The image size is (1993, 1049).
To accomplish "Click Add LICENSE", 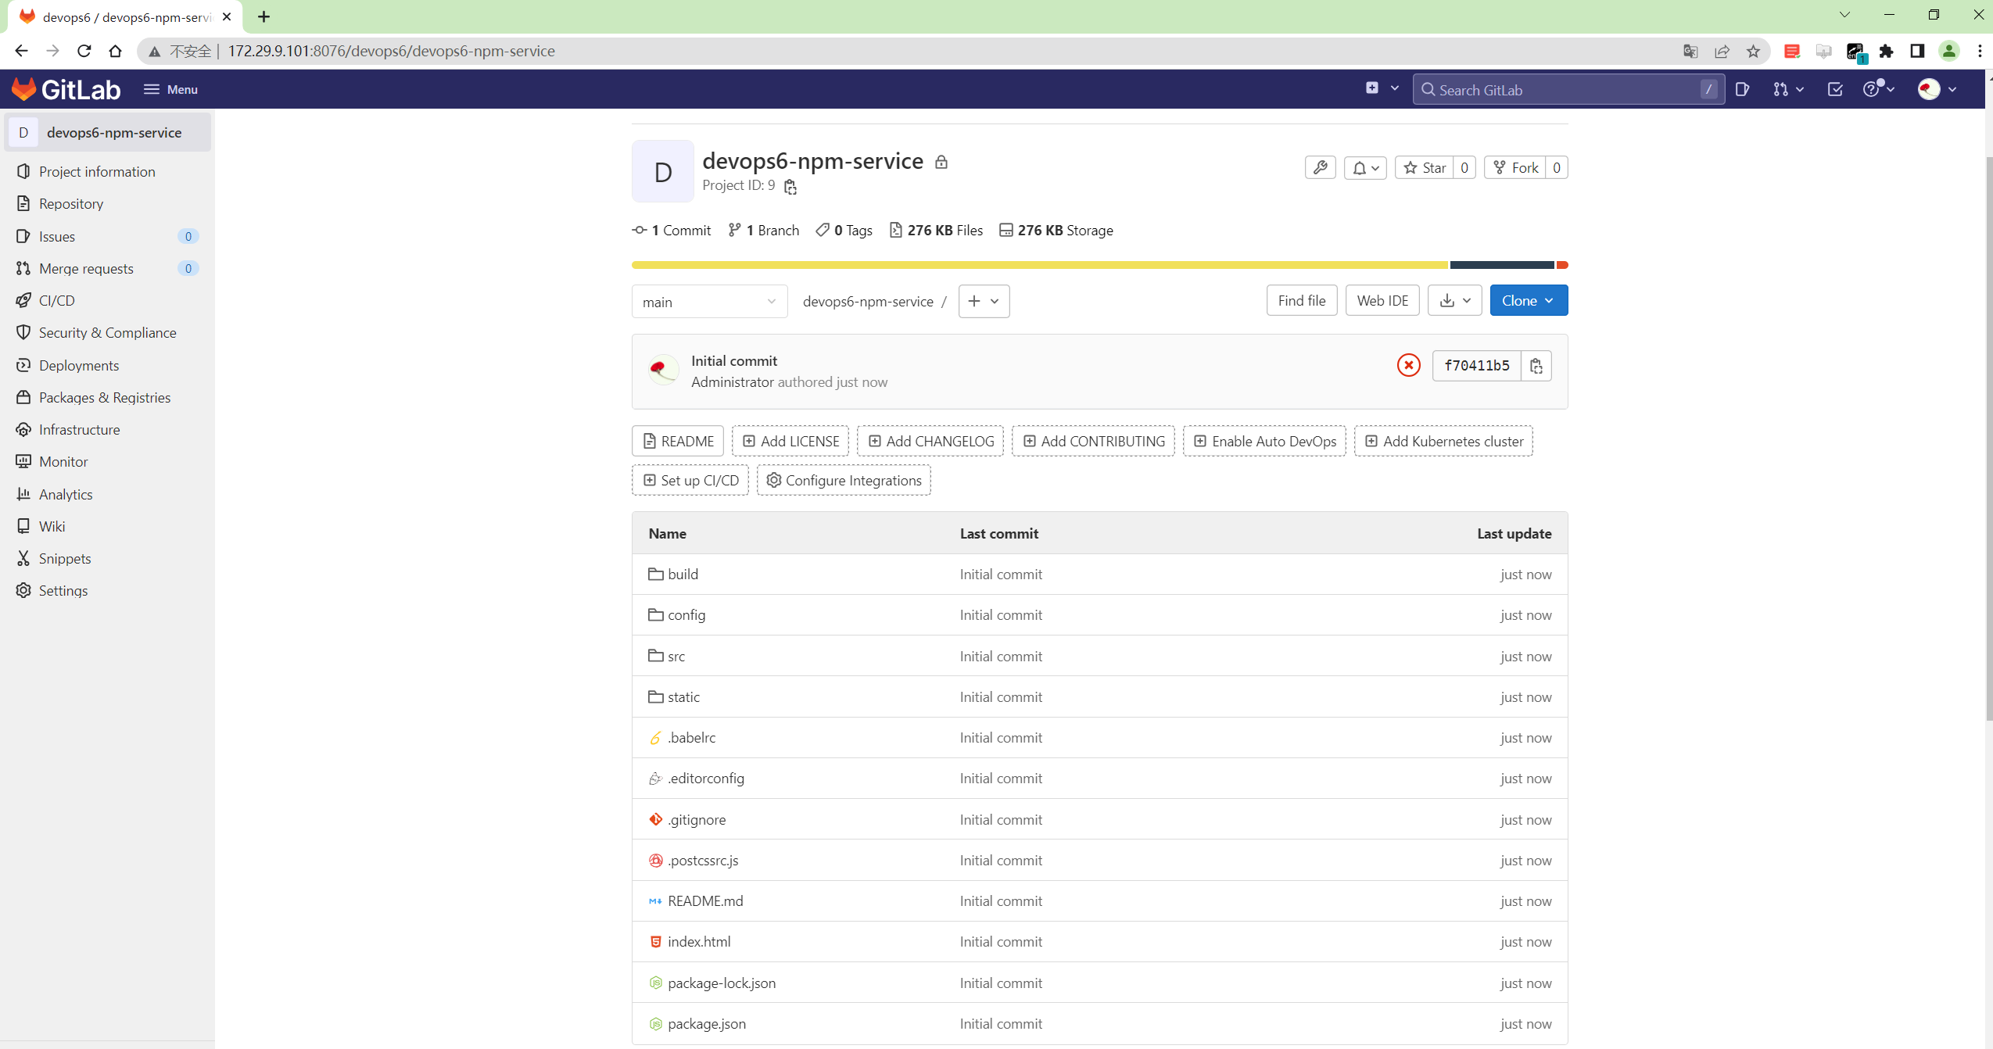I will click(x=790, y=441).
